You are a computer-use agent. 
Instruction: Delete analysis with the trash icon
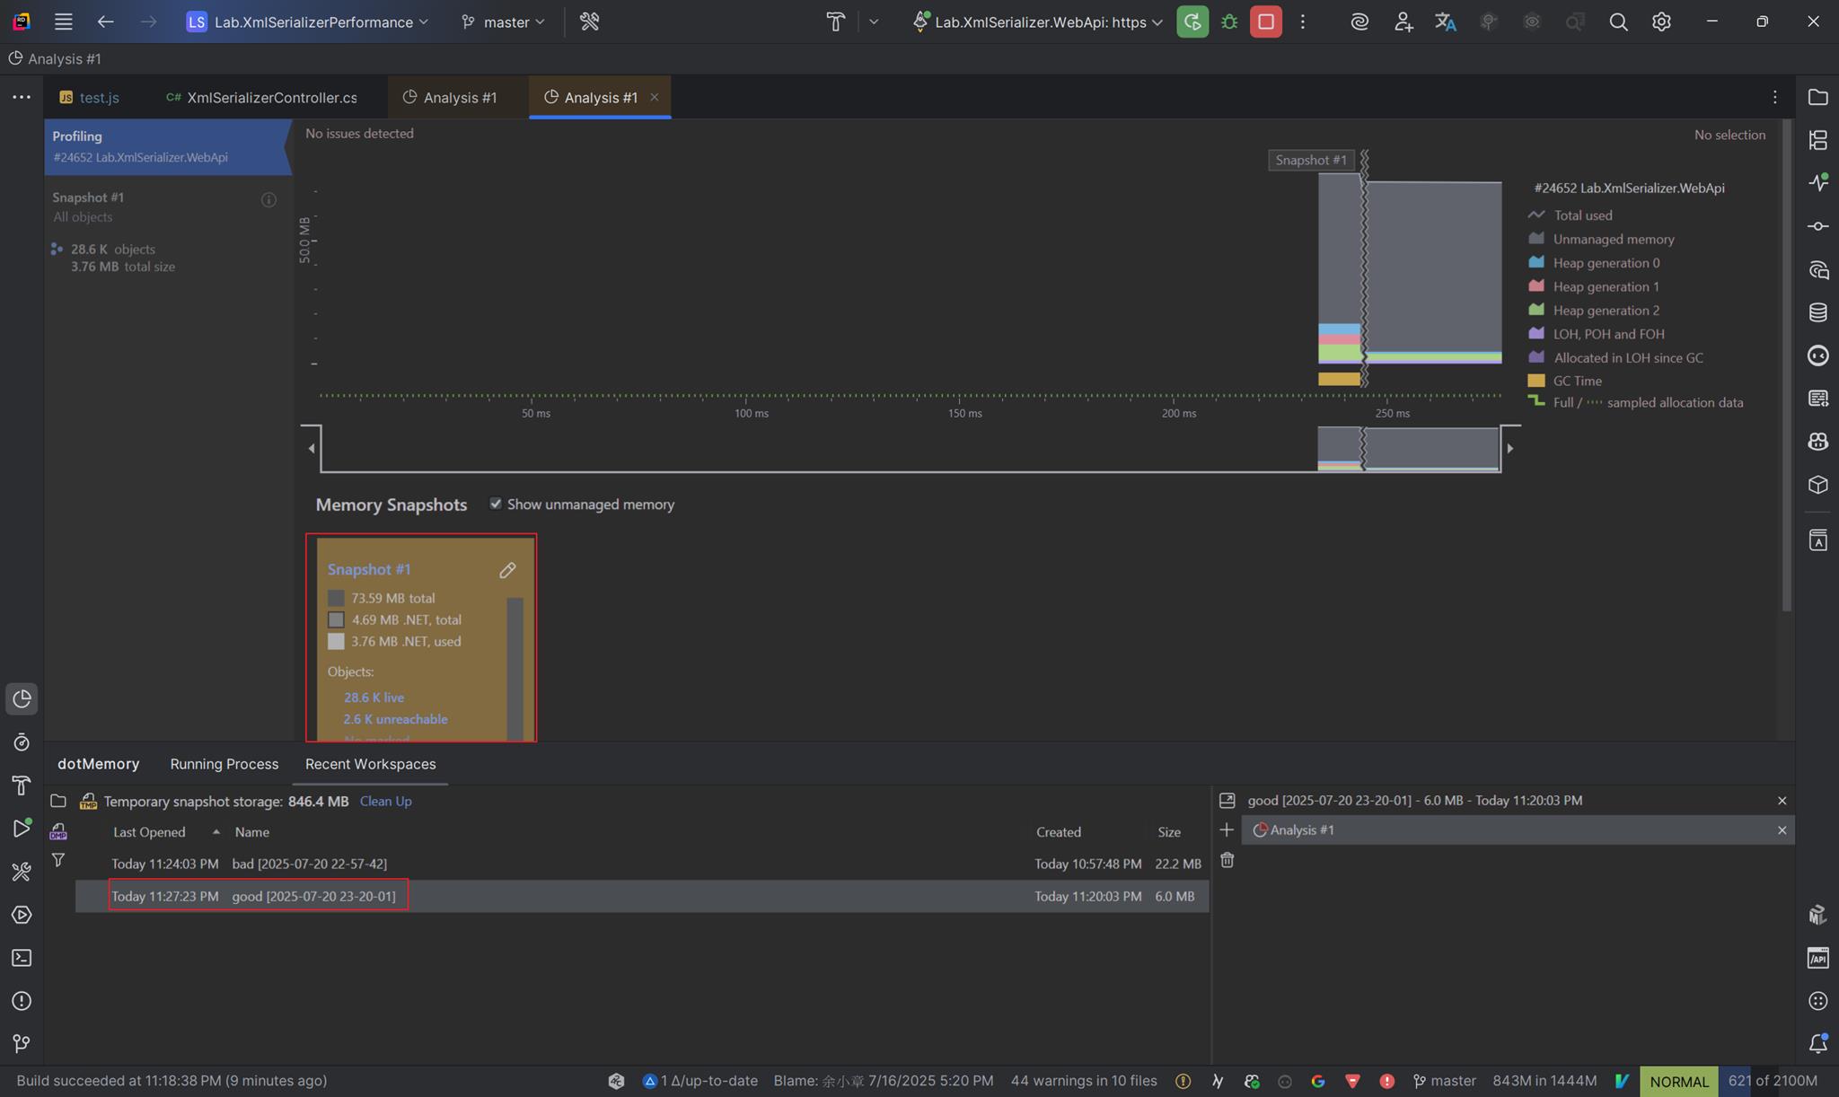tap(1227, 860)
